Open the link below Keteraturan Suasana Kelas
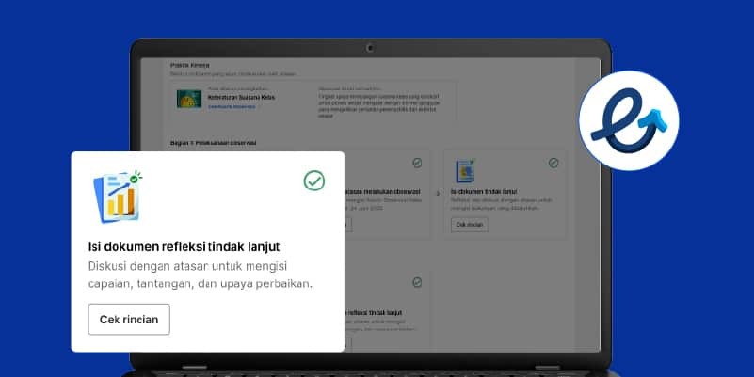Screen dimensions: 754x377 [x=233, y=106]
